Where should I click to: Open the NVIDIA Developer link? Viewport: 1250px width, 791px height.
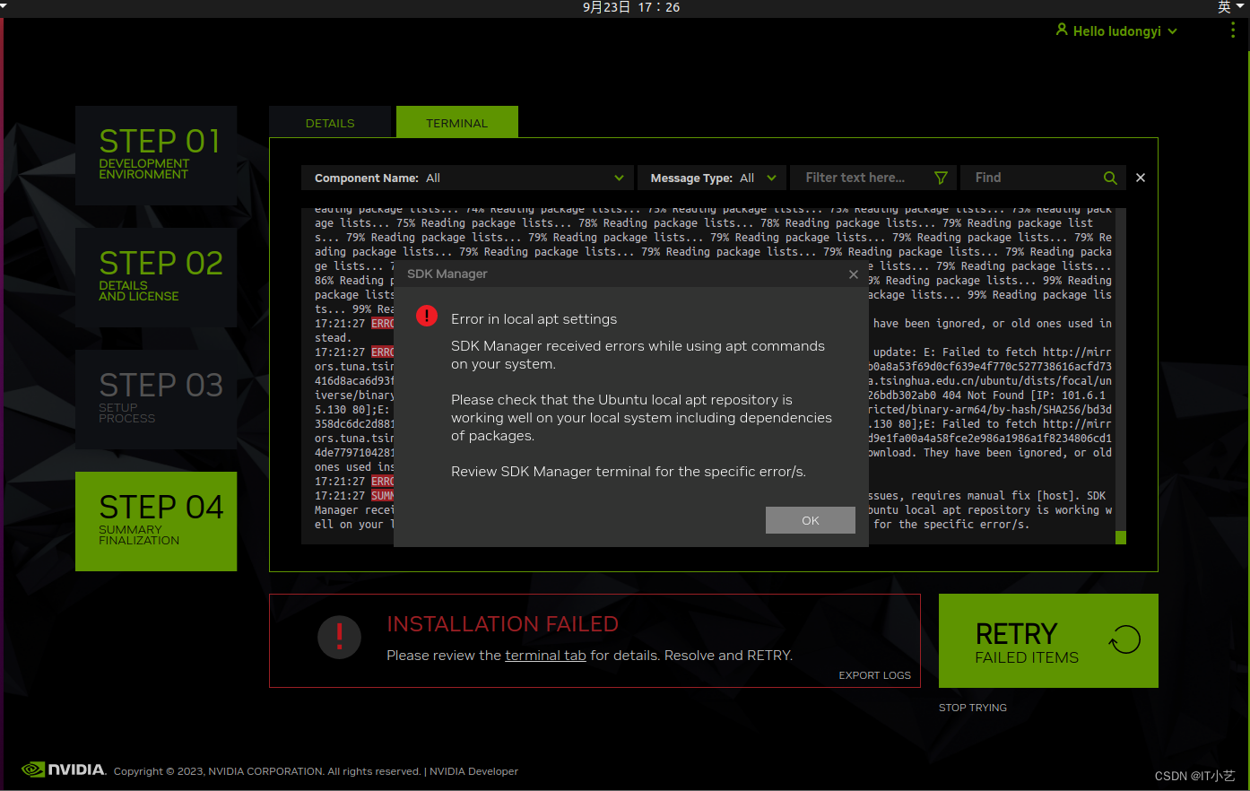[473, 771]
